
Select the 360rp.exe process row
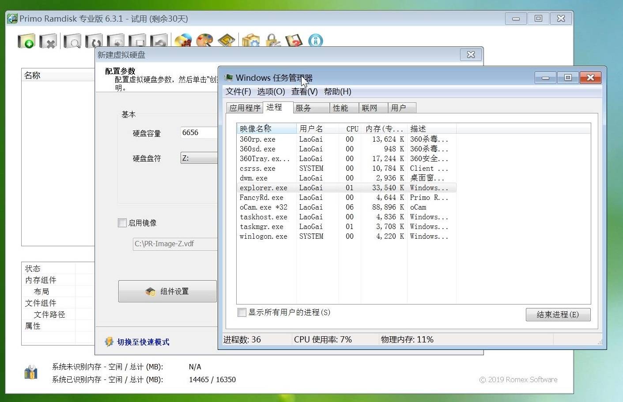(347, 139)
